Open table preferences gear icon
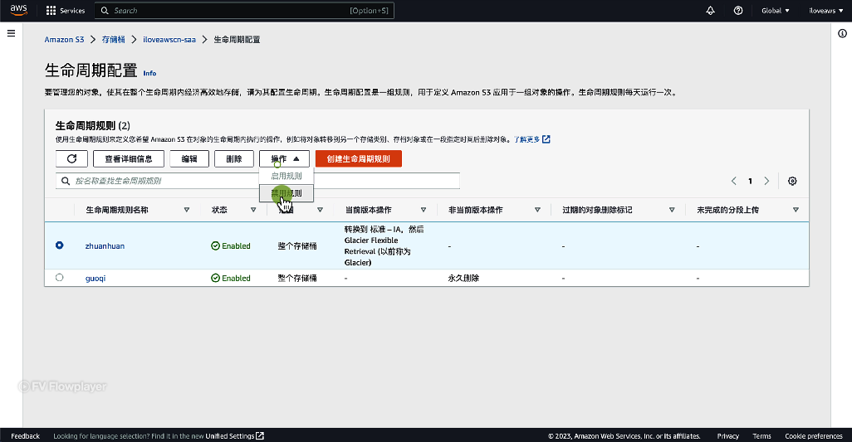Image resolution: width=852 pixels, height=442 pixels. [x=792, y=181]
